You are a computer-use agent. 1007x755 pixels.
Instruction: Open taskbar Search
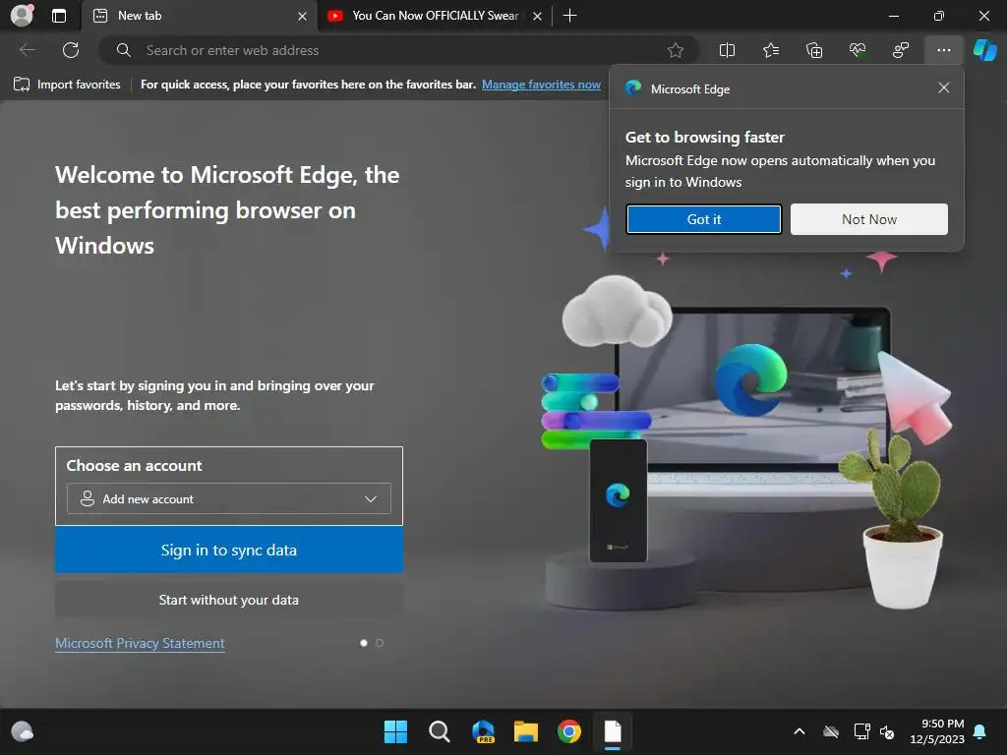(440, 731)
